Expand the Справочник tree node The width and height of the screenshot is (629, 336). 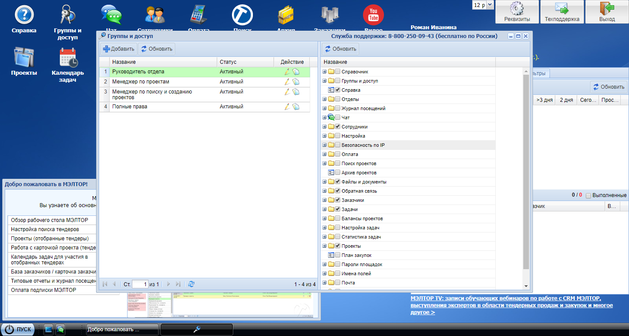pos(324,72)
